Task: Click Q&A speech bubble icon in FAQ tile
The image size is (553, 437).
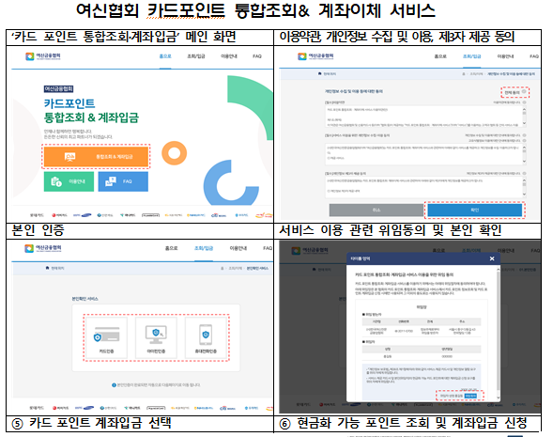Action: point(111,181)
